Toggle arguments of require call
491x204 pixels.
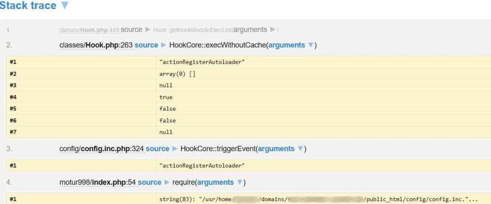tap(215, 182)
